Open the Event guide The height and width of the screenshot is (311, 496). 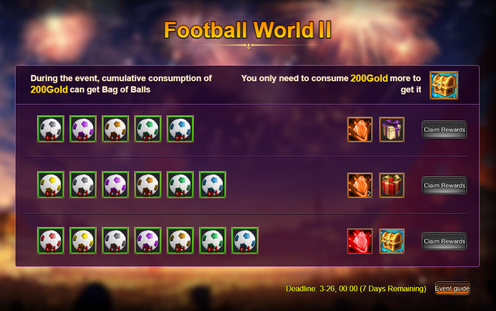click(x=452, y=288)
